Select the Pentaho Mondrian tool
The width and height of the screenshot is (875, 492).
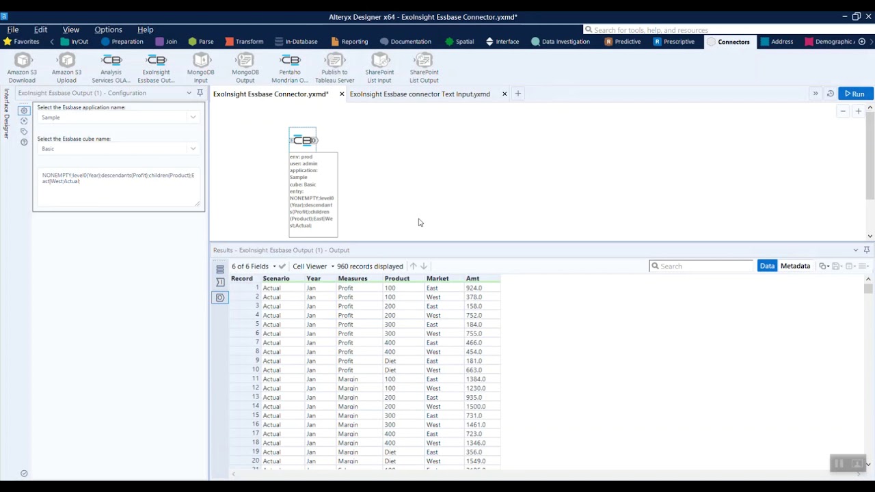pyautogui.click(x=290, y=68)
